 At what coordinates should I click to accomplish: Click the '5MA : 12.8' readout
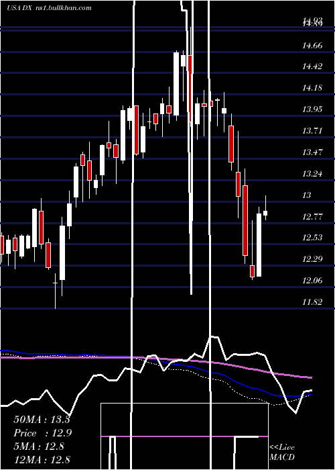tap(39, 446)
